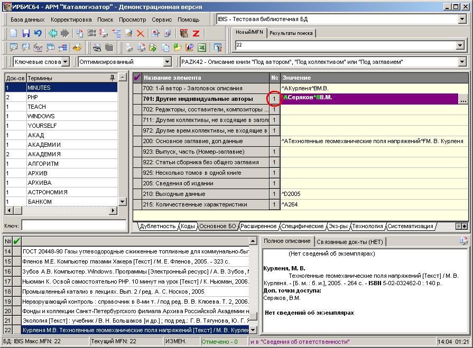
Task: Click the eye view icon in toolbar
Action: point(97,48)
